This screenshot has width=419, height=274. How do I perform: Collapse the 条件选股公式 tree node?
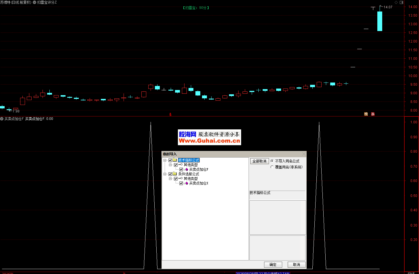point(165,174)
